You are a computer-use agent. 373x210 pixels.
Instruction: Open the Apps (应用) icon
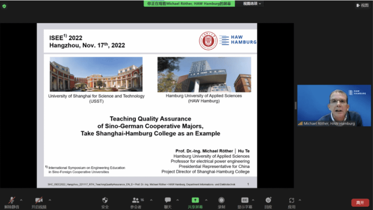(292, 200)
